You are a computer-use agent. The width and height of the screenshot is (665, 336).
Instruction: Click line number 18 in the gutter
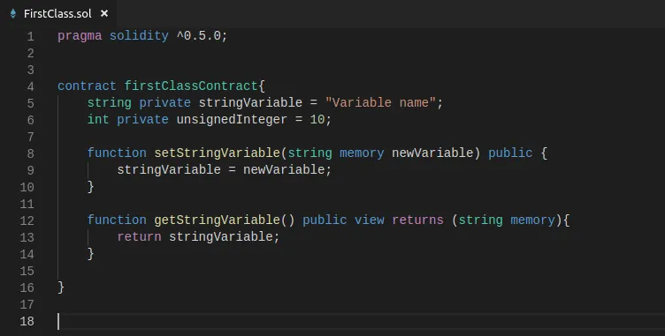tap(27, 321)
